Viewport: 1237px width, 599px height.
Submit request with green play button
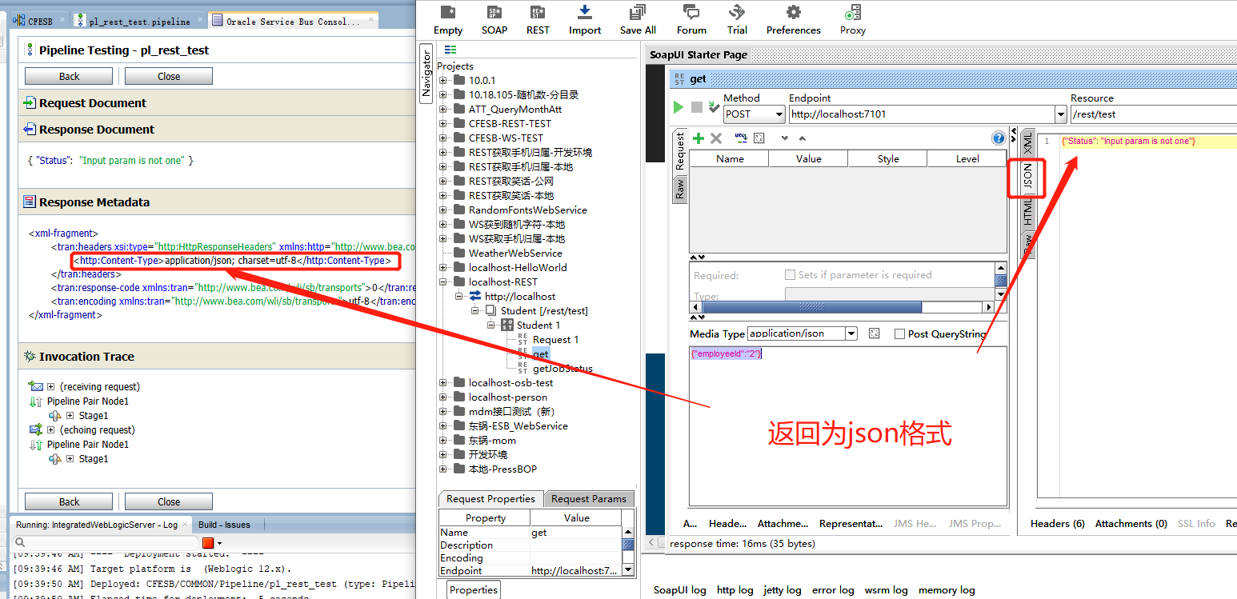tap(679, 107)
